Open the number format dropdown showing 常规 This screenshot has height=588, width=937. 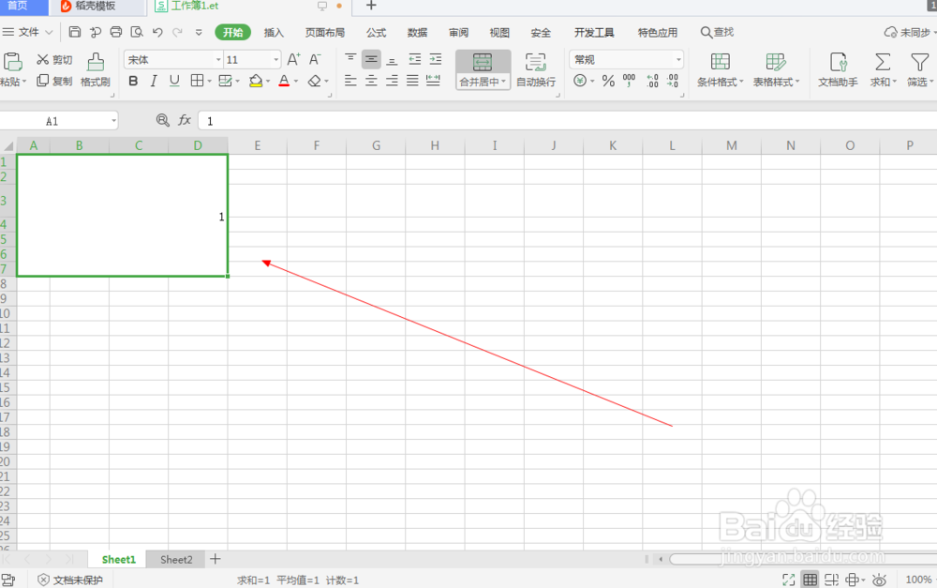(677, 59)
